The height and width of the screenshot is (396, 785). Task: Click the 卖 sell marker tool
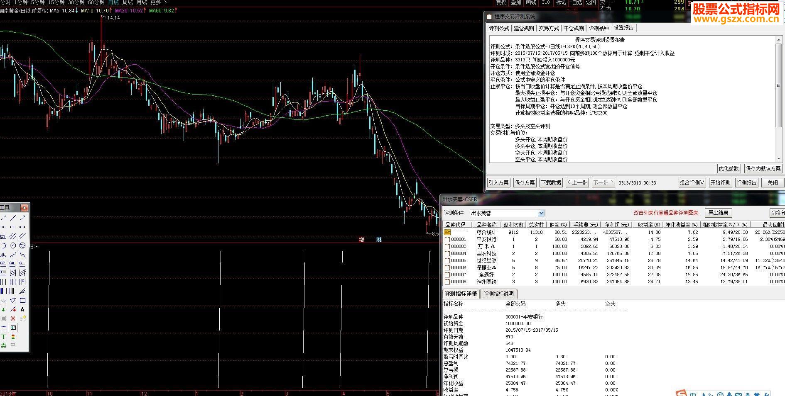(x=3, y=345)
